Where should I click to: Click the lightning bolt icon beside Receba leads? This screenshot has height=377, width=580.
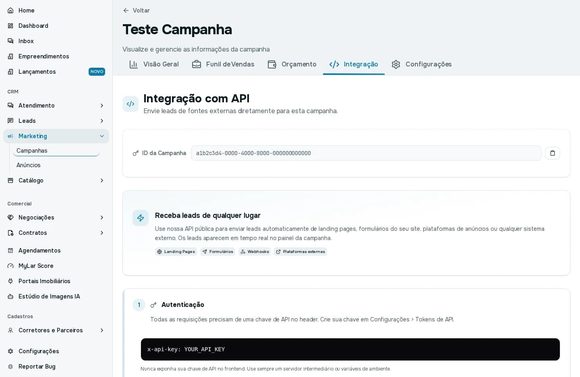(141, 218)
